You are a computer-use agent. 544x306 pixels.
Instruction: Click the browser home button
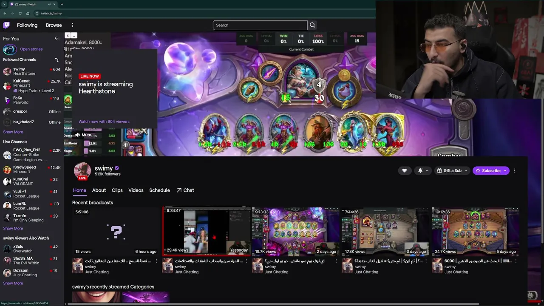28,13
